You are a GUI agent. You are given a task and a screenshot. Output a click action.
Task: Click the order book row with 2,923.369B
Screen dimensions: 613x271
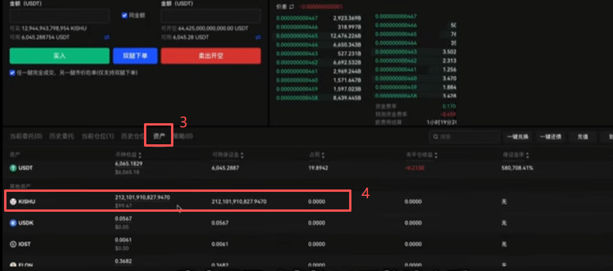[x=319, y=18]
